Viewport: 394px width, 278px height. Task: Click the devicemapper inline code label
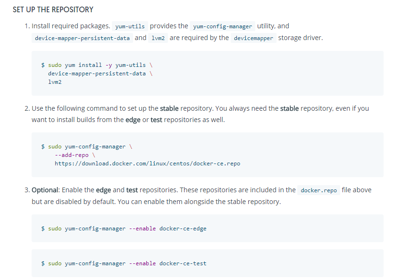tap(253, 38)
